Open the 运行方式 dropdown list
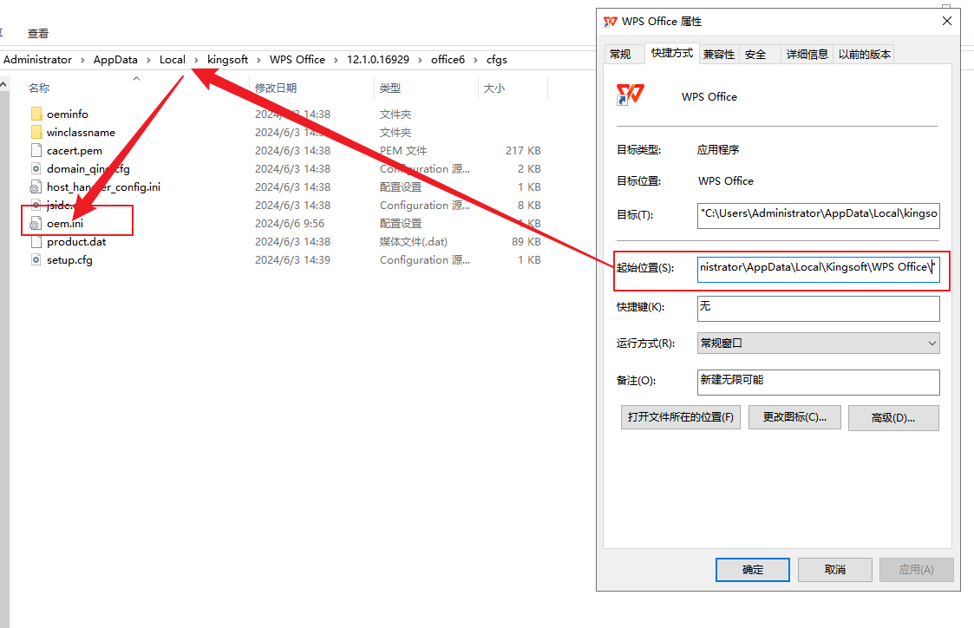974x628 pixels. click(818, 343)
